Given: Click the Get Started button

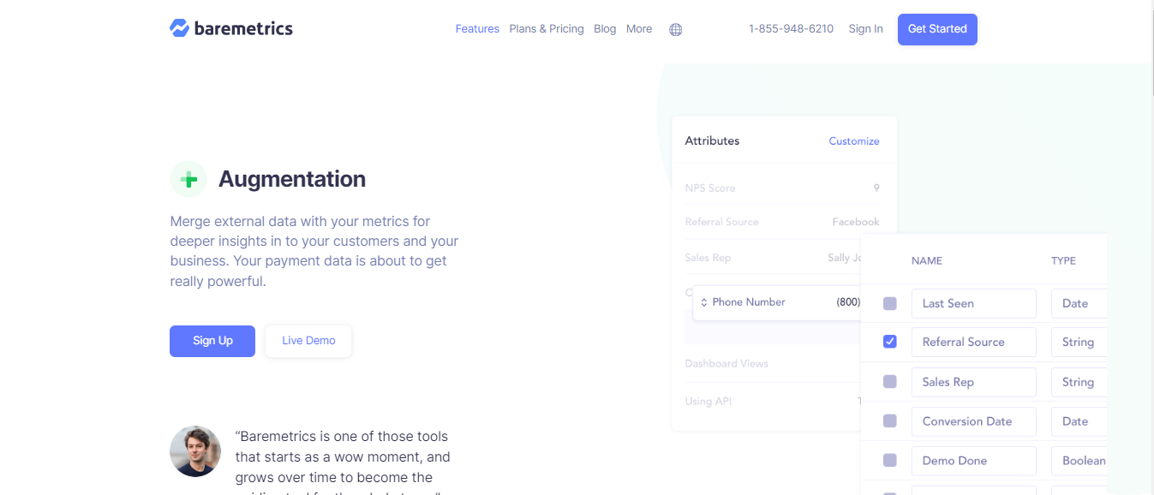Looking at the screenshot, I should pyautogui.click(x=937, y=28).
